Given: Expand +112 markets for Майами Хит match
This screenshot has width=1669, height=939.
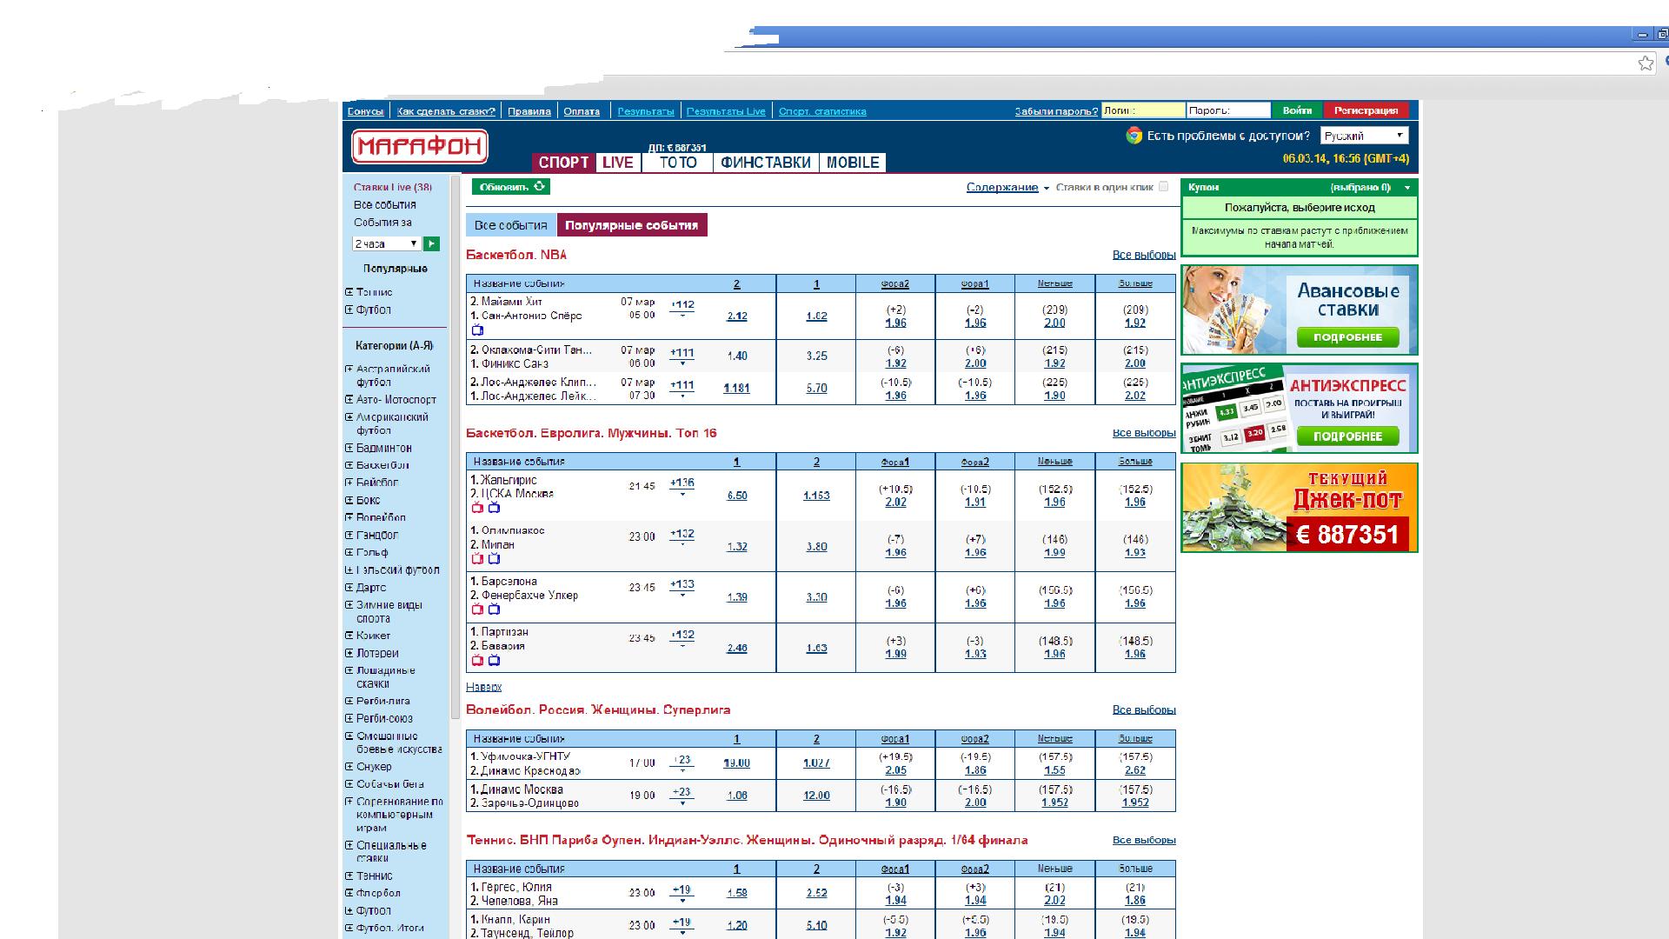Looking at the screenshot, I should click(682, 308).
